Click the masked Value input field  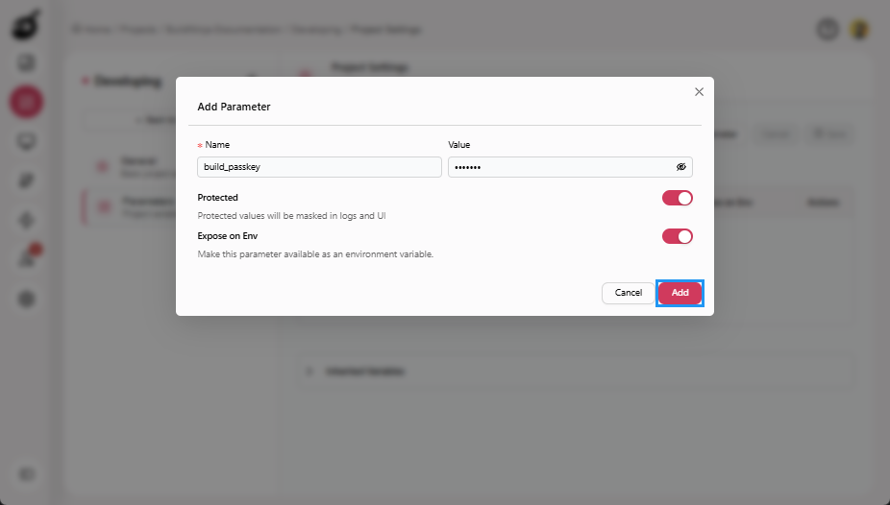click(570, 167)
